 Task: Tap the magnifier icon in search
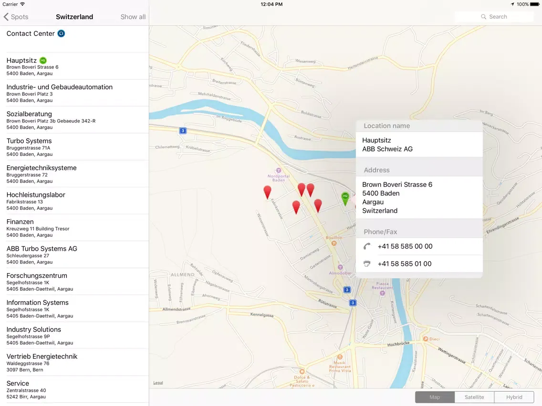click(484, 17)
